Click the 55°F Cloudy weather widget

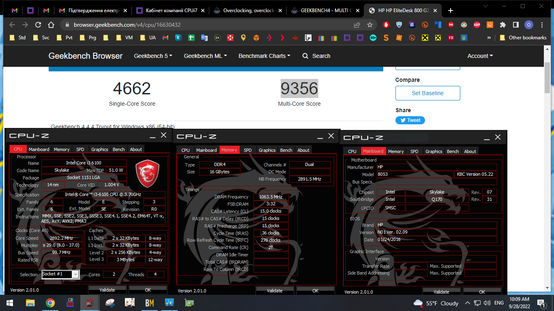click(x=436, y=303)
